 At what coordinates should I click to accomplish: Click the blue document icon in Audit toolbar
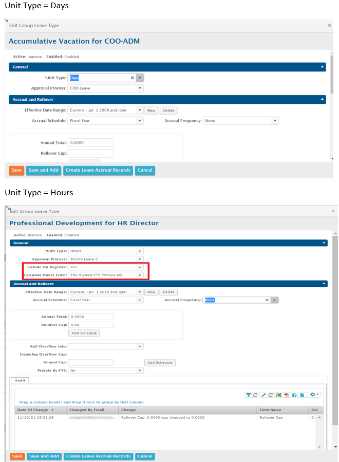click(x=302, y=395)
